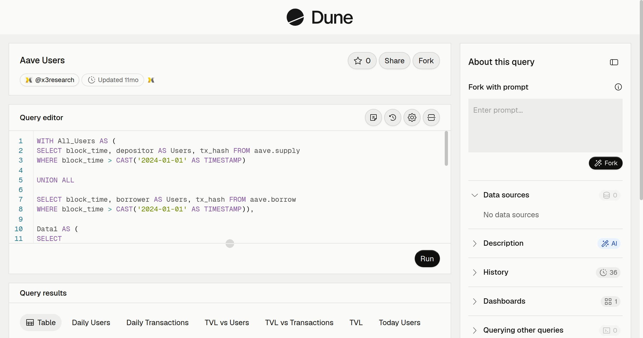
Task: Click the page vertical scrollbar
Action: pyautogui.click(x=641, y=101)
